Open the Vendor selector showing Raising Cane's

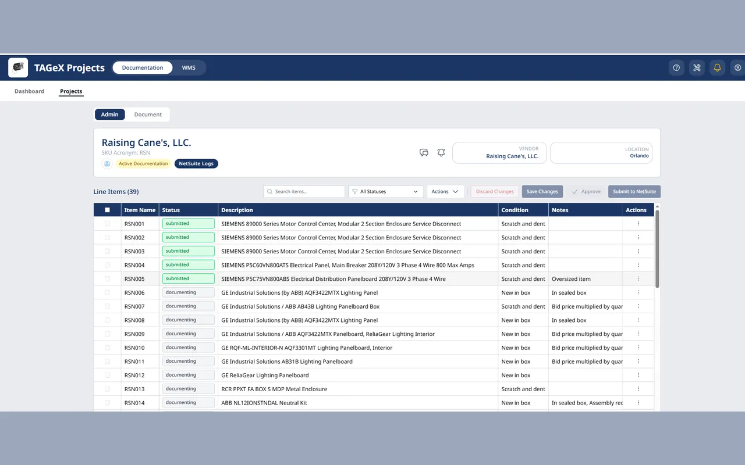pos(499,153)
